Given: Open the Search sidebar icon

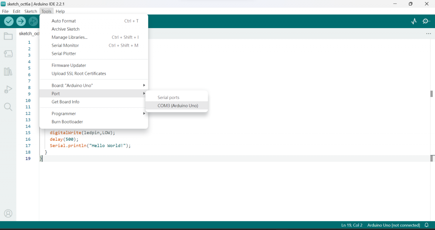Looking at the screenshot, I should pos(8,107).
